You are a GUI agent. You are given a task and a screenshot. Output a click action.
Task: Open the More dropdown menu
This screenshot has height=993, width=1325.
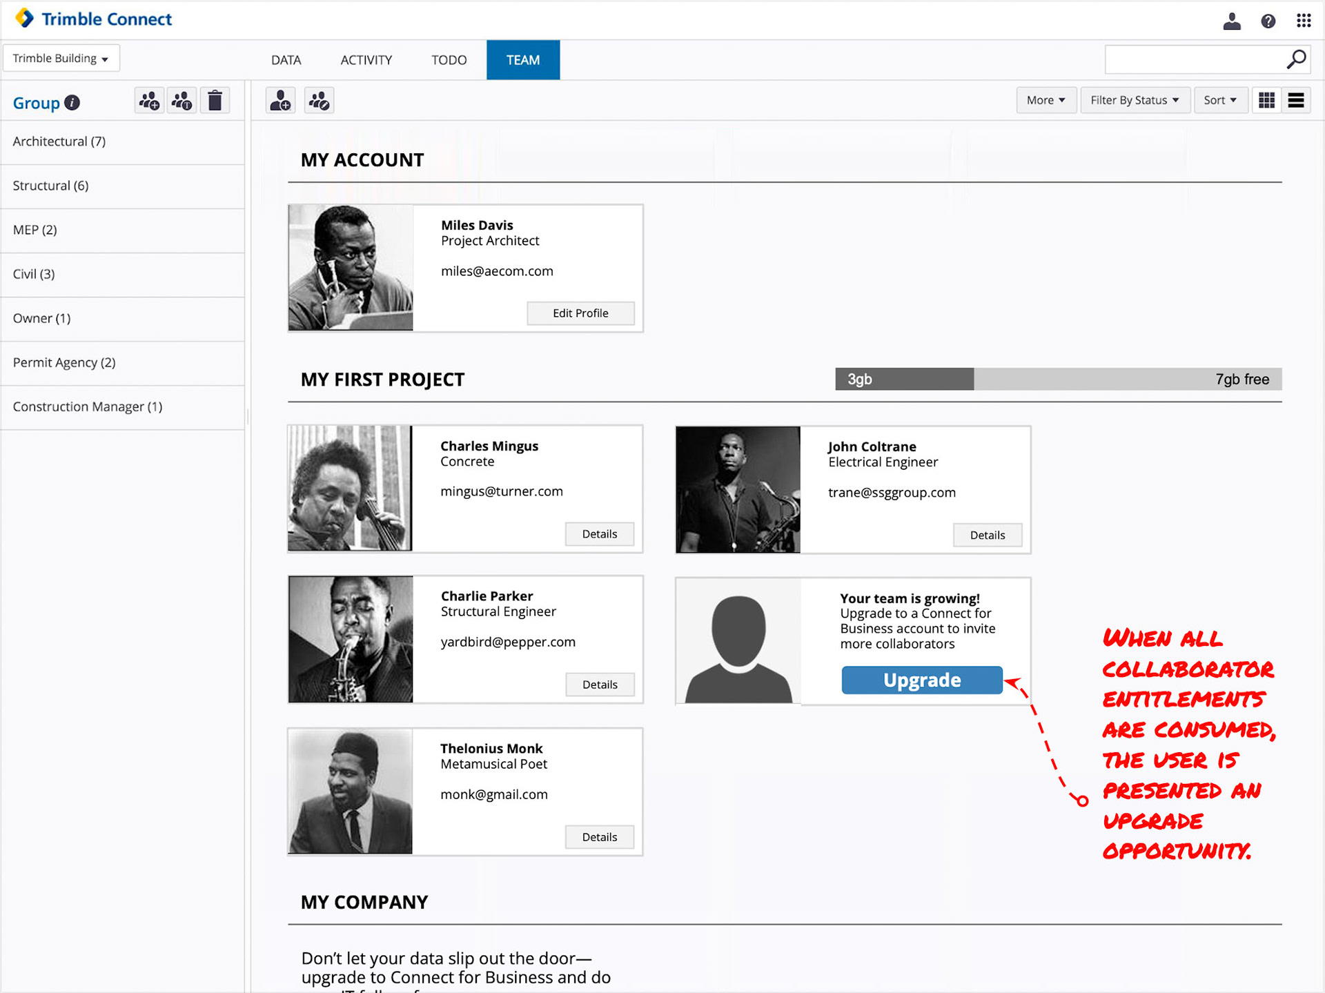(x=1046, y=101)
